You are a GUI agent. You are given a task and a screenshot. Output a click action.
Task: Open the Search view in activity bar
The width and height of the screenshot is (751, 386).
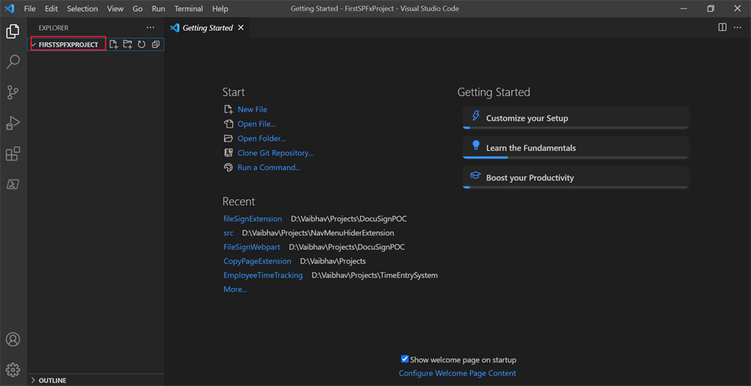(13, 62)
